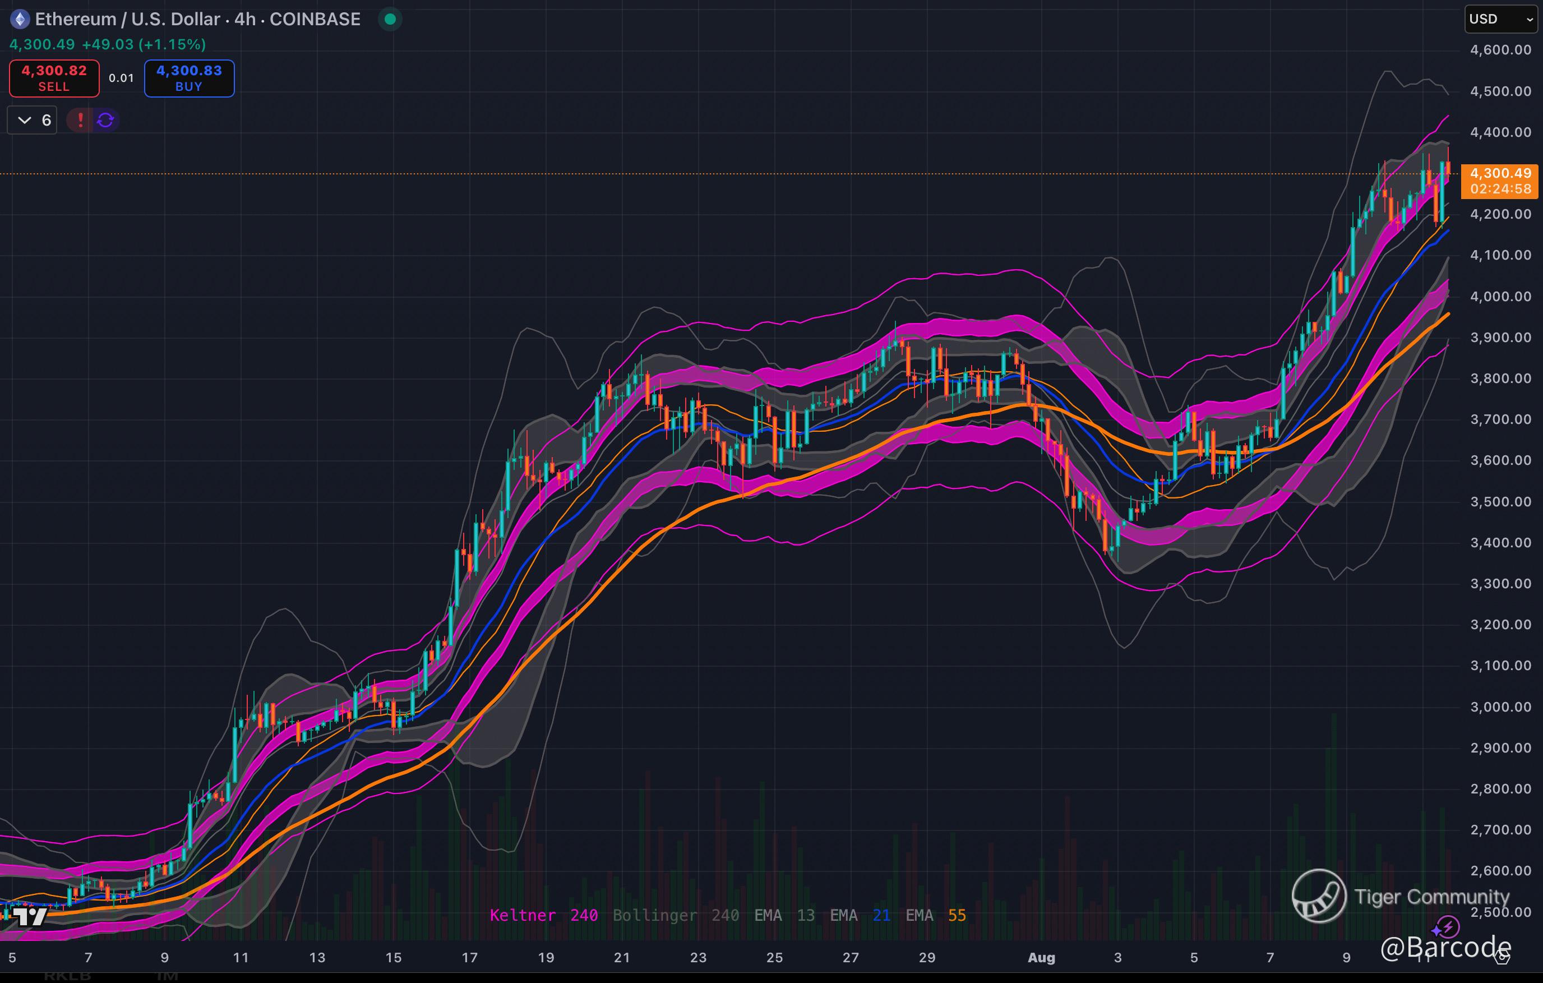The width and height of the screenshot is (1543, 983).
Task: Click the purple refresh sync icon
Action: coord(106,120)
